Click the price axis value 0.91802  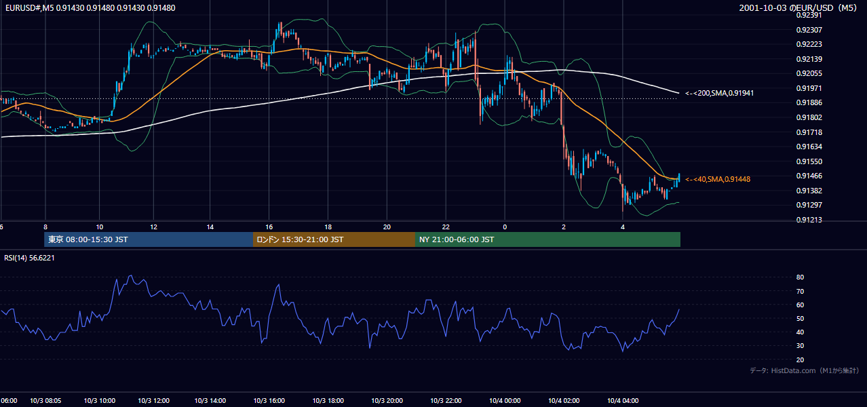(x=809, y=117)
